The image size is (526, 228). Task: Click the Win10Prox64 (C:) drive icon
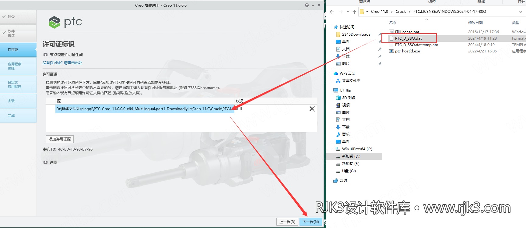coord(338,149)
